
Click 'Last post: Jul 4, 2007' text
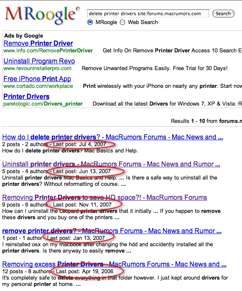(80, 144)
